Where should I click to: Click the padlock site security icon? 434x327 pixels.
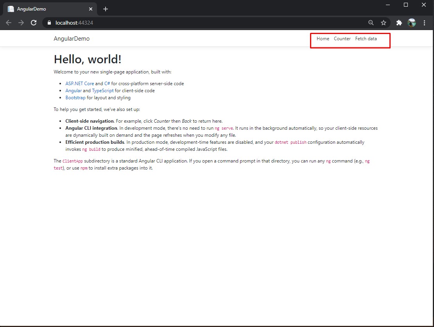(49, 23)
